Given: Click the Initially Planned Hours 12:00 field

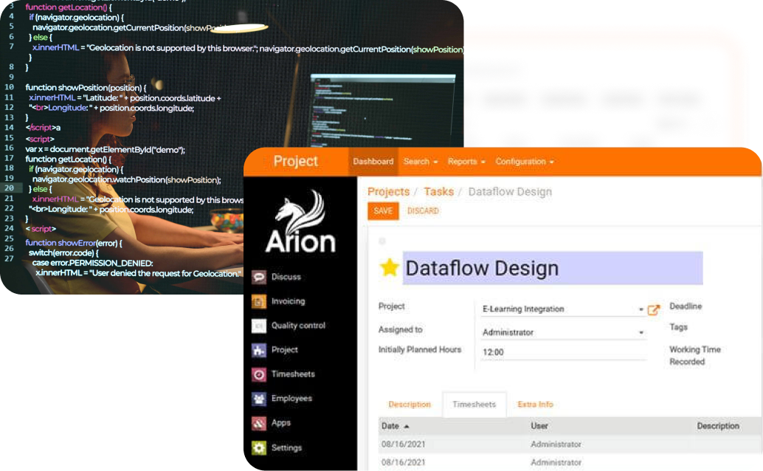Looking at the screenshot, I should 563,352.
